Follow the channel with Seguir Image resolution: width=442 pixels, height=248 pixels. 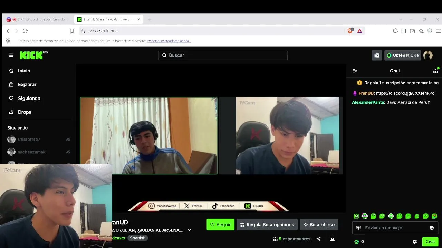pos(220,225)
